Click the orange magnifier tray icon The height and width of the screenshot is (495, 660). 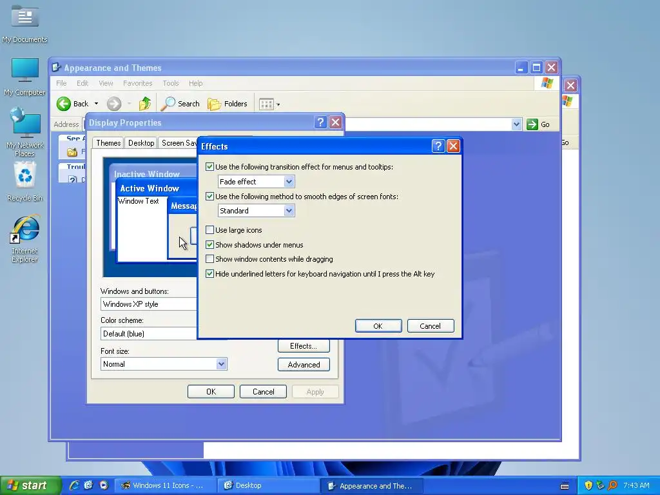pyautogui.click(x=613, y=485)
